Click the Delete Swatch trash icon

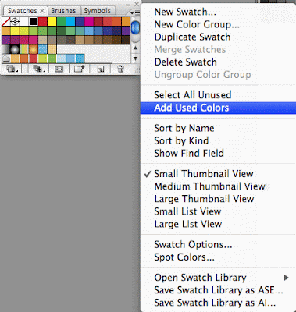(x=120, y=69)
